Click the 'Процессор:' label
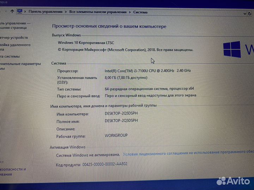This screenshot has height=190, width=254. pos(67,71)
